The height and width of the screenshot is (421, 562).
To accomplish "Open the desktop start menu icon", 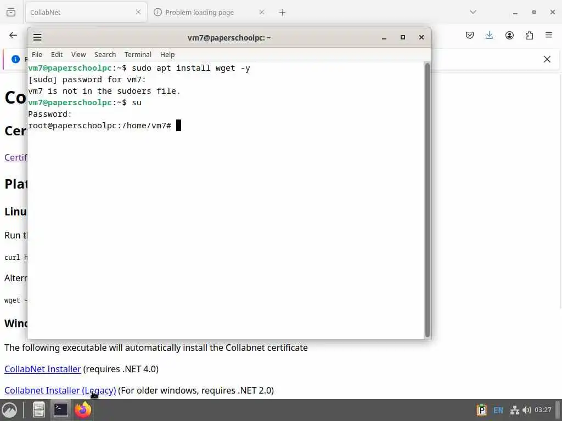I will 10,410.
